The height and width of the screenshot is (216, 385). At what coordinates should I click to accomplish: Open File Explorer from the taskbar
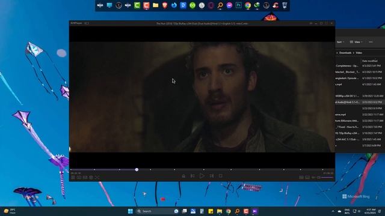(x=220, y=211)
